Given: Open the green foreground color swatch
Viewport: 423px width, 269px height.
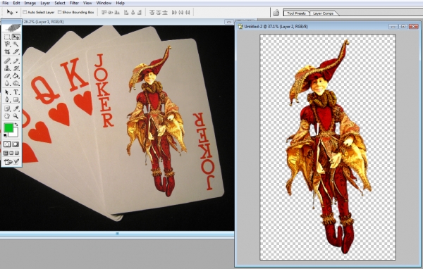Looking at the screenshot, I should click(x=8, y=127).
